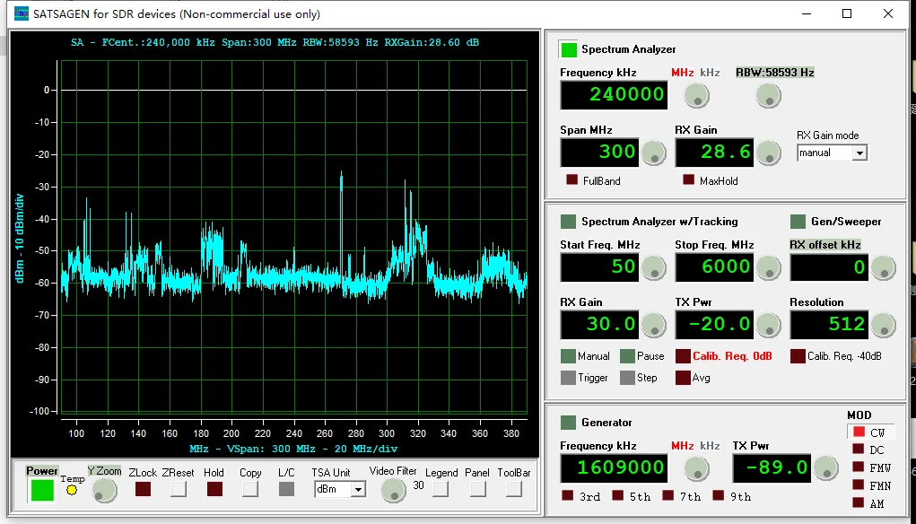Screen dimensions: 916x524
Task: Click the RBW adjustment knob
Action: pyautogui.click(x=768, y=95)
